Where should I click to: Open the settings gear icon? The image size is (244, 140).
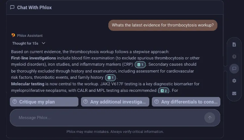point(234,81)
